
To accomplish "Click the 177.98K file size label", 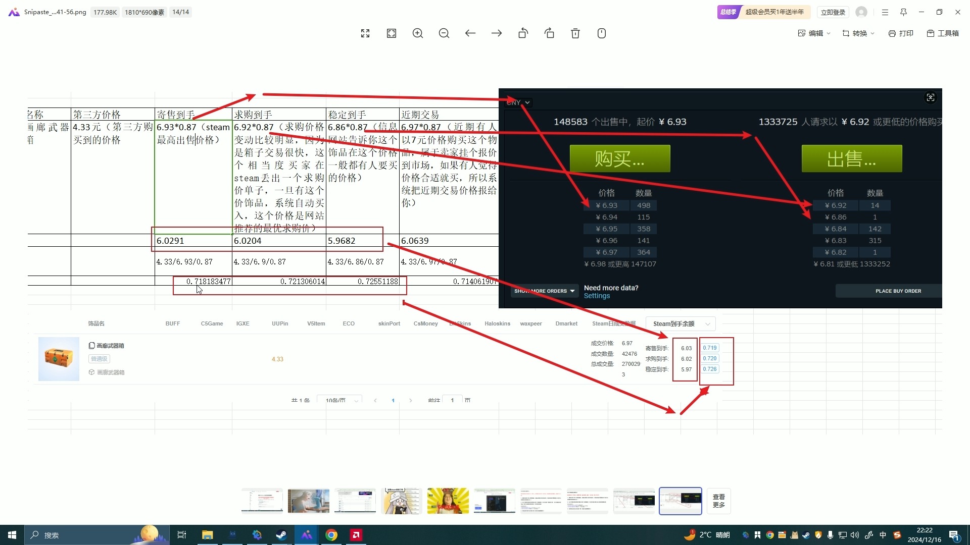I will [105, 12].
